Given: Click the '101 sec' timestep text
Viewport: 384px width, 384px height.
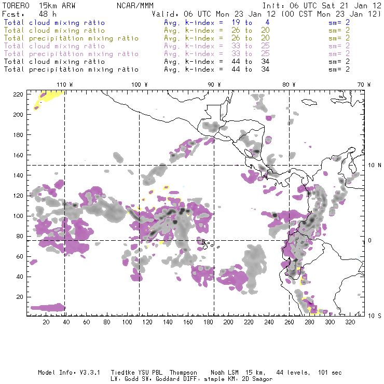Looking at the screenshot, I should (330, 373).
